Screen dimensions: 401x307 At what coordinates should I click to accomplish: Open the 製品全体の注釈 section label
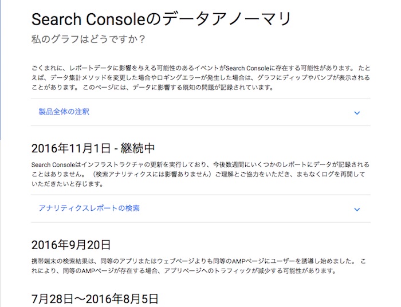[x=64, y=112]
